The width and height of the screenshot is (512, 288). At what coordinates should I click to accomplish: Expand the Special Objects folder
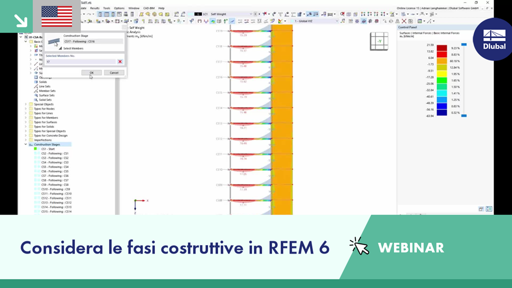[26, 104]
